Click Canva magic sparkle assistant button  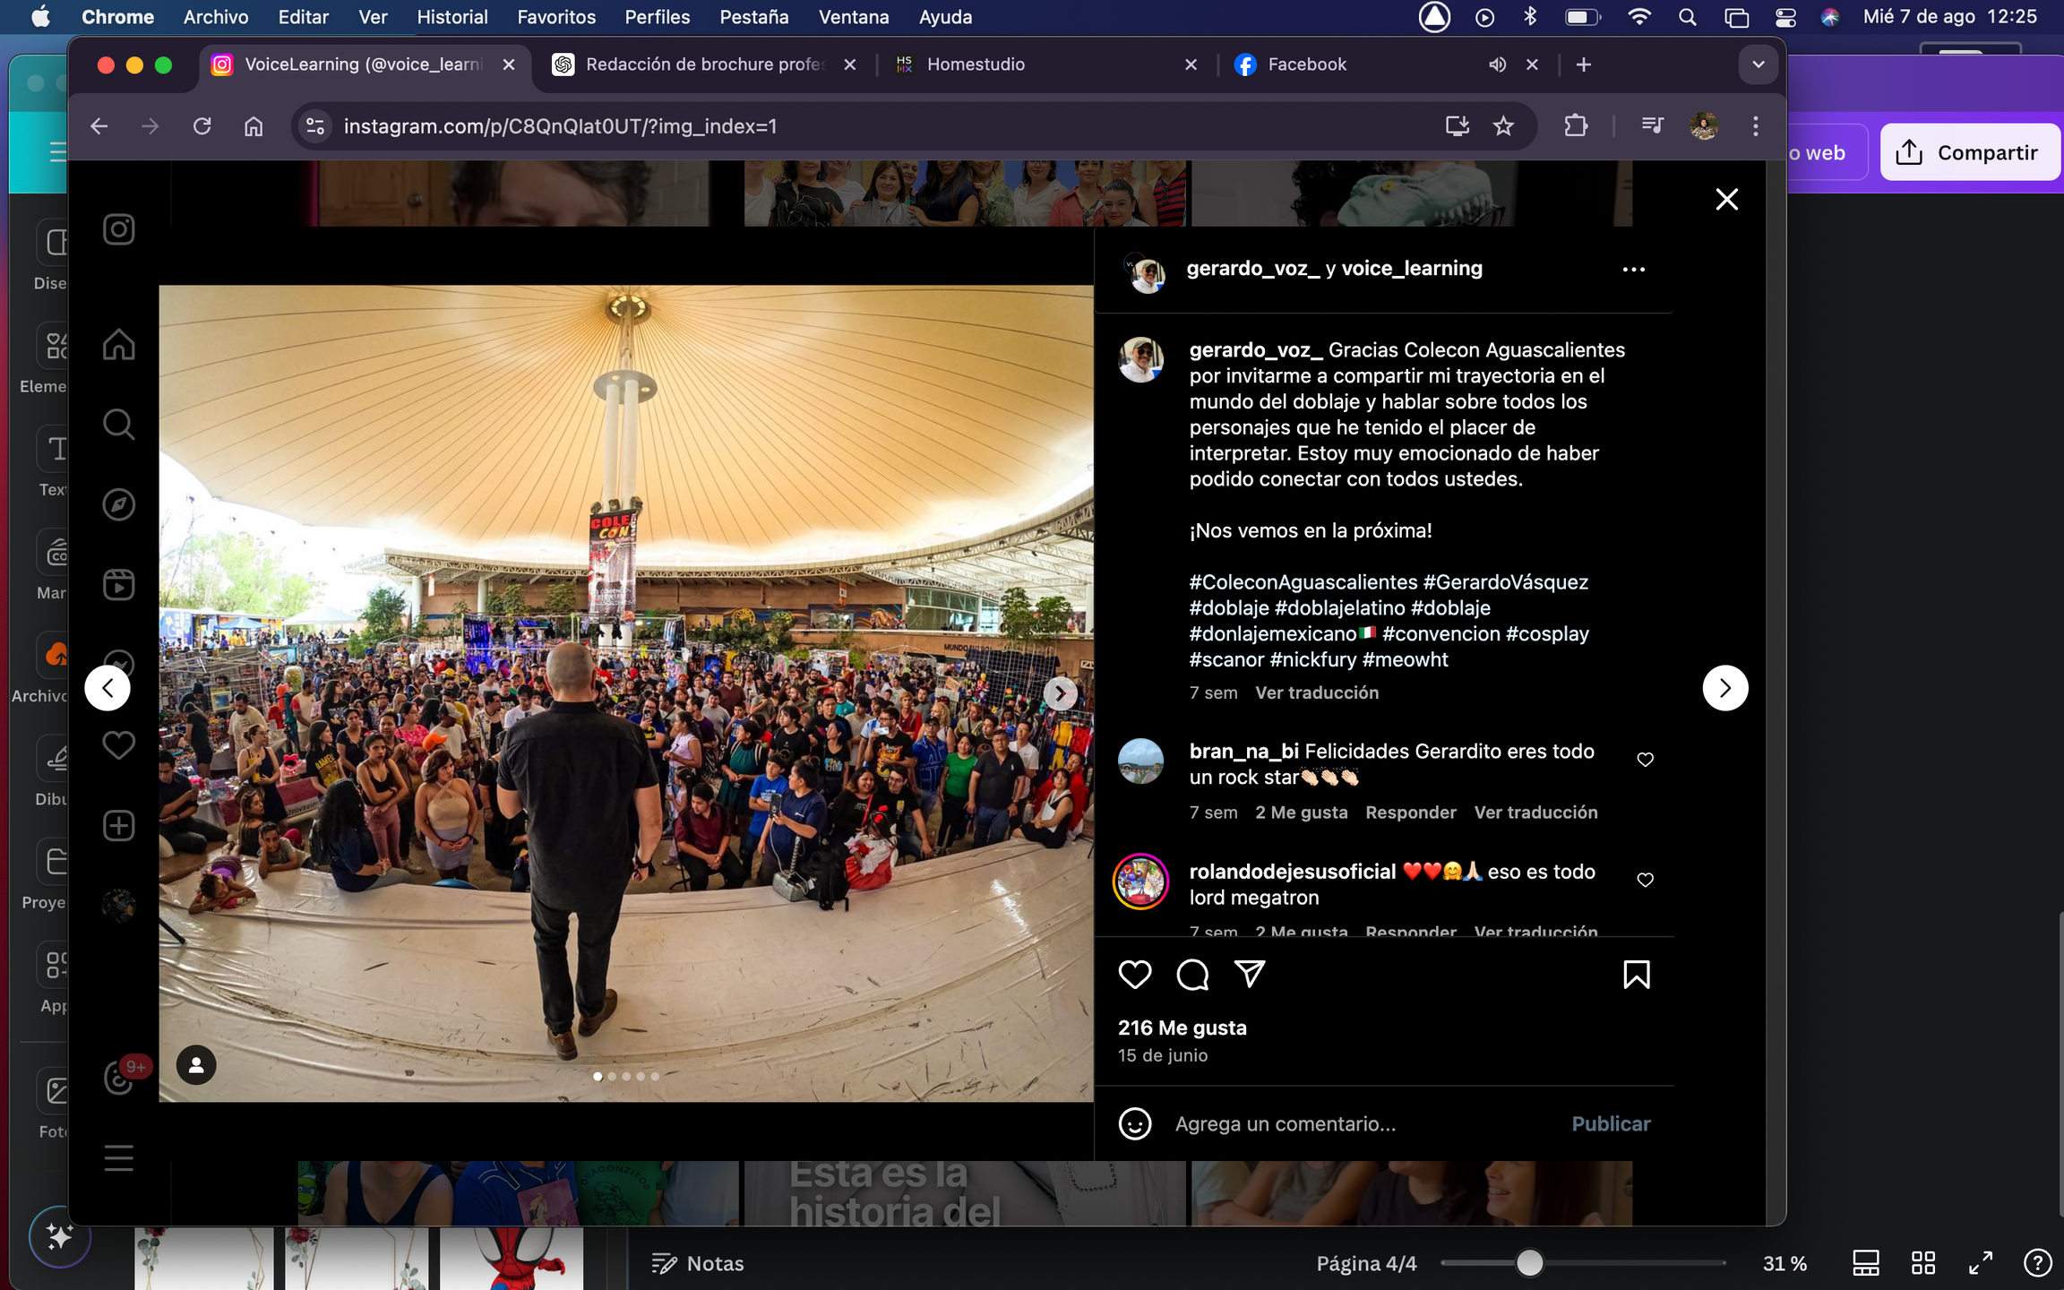coord(59,1237)
